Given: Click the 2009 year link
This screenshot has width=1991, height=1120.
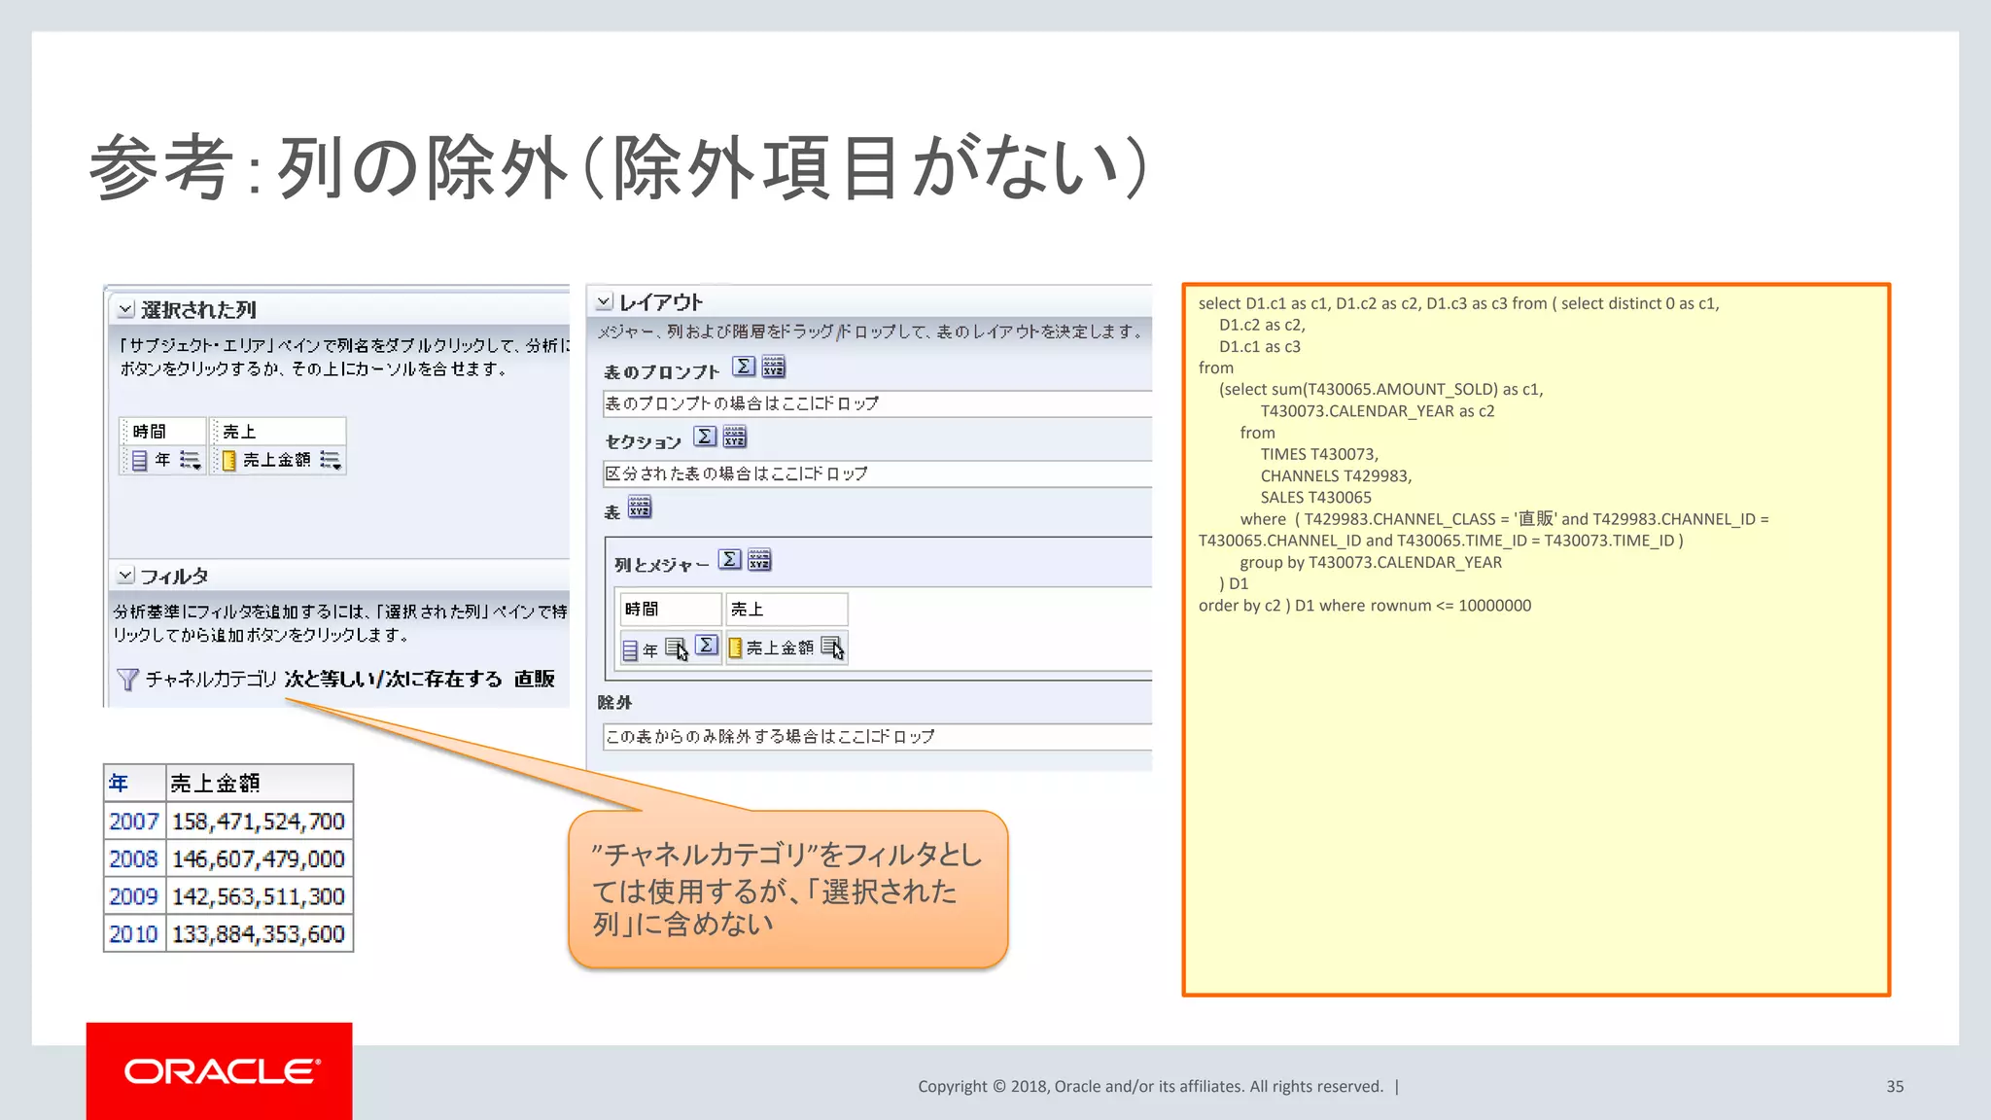Looking at the screenshot, I should coord(133,896).
